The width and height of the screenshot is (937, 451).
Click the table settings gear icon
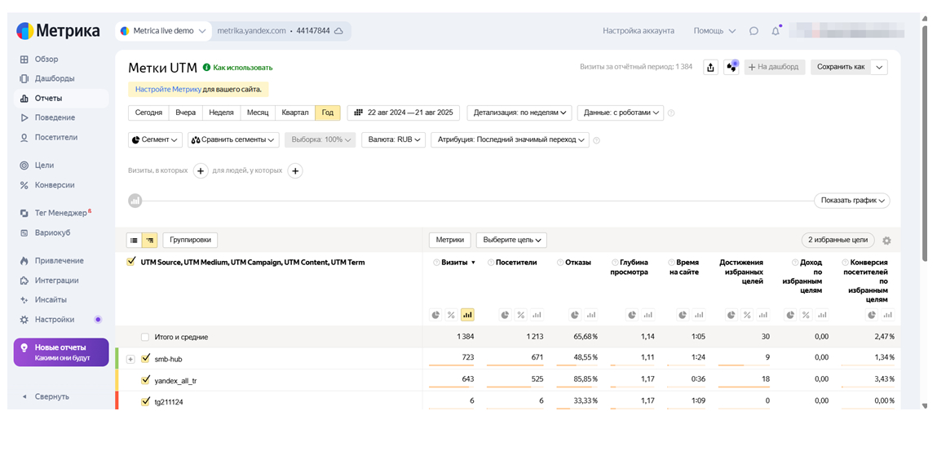coord(886,241)
